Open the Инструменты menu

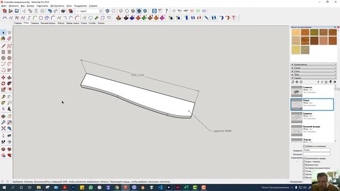[57, 6]
